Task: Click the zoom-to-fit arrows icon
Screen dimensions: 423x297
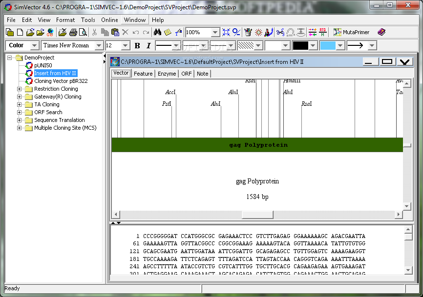Action: [x=226, y=32]
